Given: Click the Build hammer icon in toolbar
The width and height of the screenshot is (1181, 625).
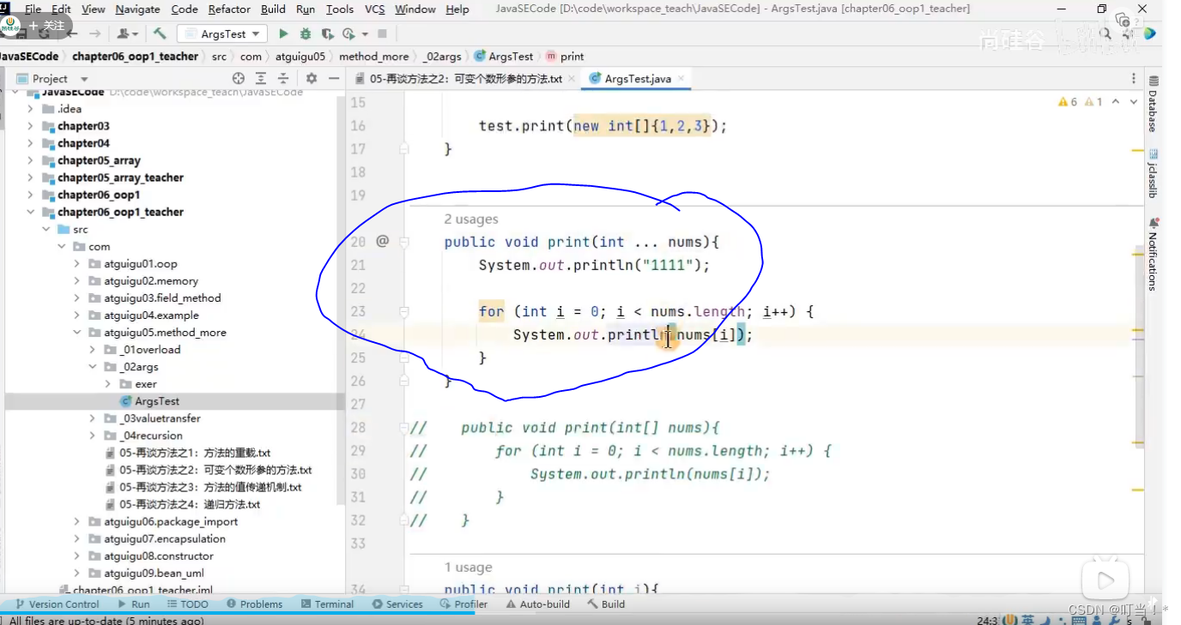Looking at the screenshot, I should pos(160,33).
